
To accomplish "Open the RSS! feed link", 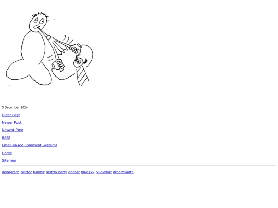I will point(6,138).
